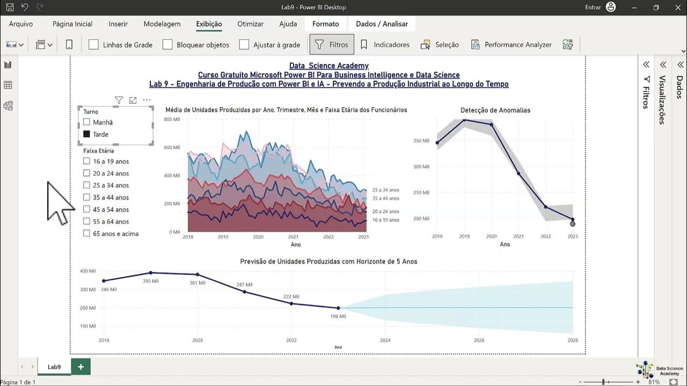Open the Formato ribbon tab
Image resolution: width=687 pixels, height=386 pixels.
pos(326,24)
